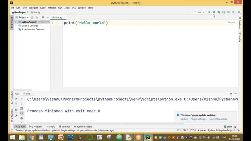Click Ignore this update link
The height and width of the screenshot is (141, 251).
point(218,119)
